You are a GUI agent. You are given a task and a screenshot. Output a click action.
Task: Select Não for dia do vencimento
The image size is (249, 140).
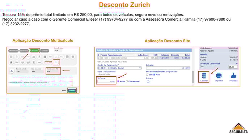(x=154, y=75)
